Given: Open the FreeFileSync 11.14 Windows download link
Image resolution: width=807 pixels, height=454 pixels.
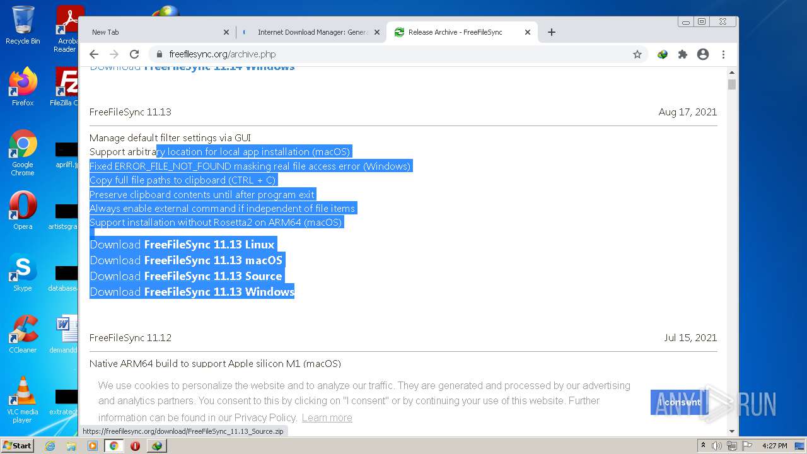Looking at the screenshot, I should pos(192,68).
